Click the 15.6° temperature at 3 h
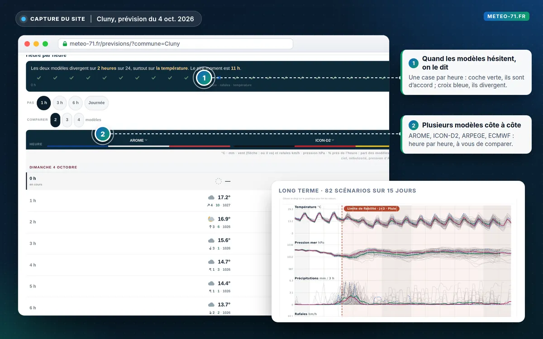Viewport: 543px width, 339px height. point(224,240)
